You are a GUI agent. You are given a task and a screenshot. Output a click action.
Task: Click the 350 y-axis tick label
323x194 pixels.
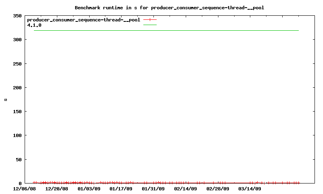[x=17, y=16]
